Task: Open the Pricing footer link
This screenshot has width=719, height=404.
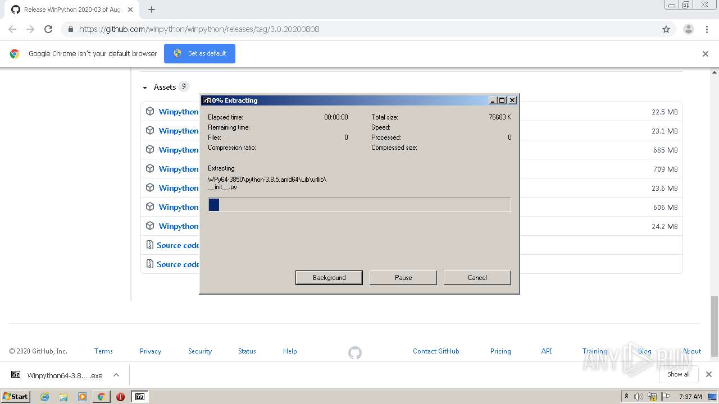Action: pos(500,351)
